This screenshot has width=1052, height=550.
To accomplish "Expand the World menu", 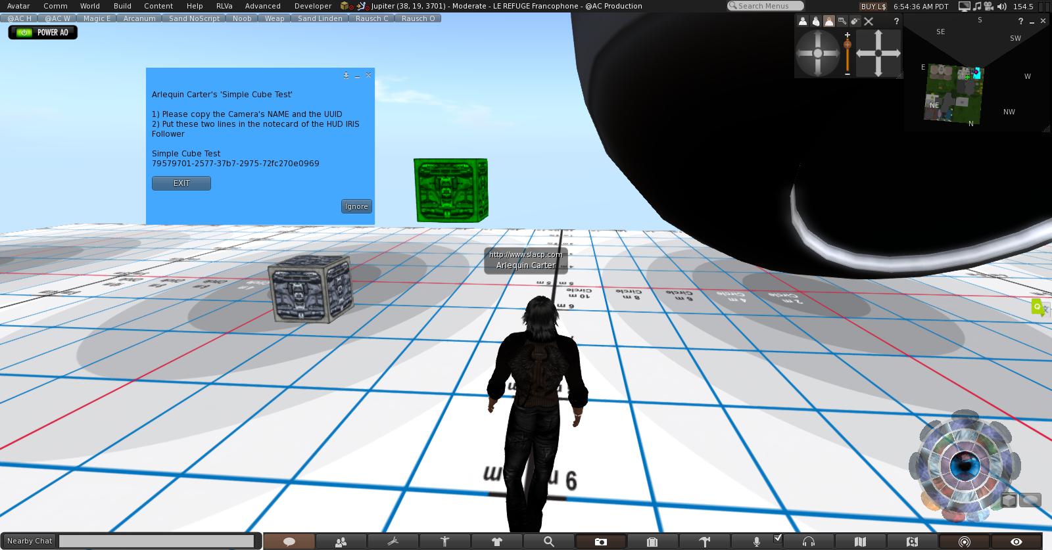I will (x=89, y=6).
